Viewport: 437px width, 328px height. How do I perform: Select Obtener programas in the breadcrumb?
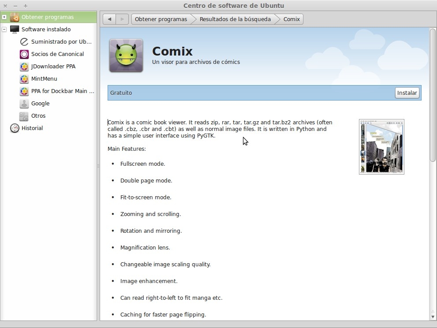coord(161,19)
